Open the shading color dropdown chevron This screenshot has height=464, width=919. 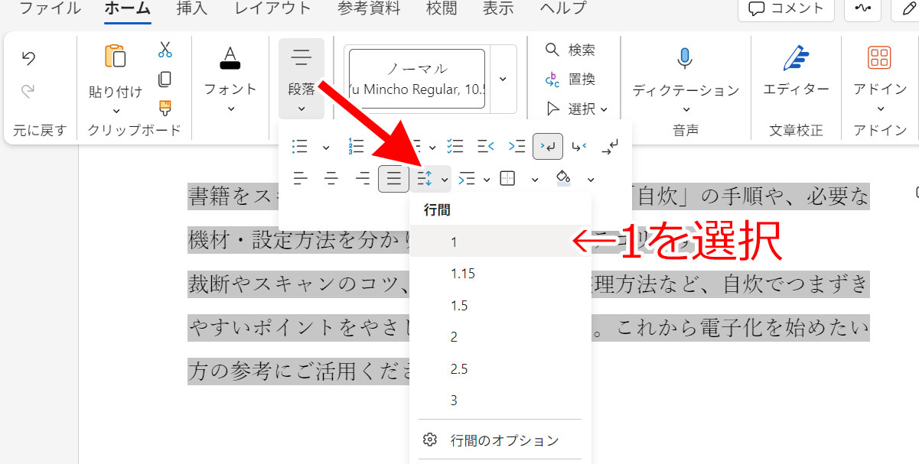tap(591, 180)
